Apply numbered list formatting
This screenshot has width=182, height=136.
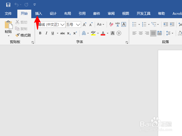click(x=144, y=24)
